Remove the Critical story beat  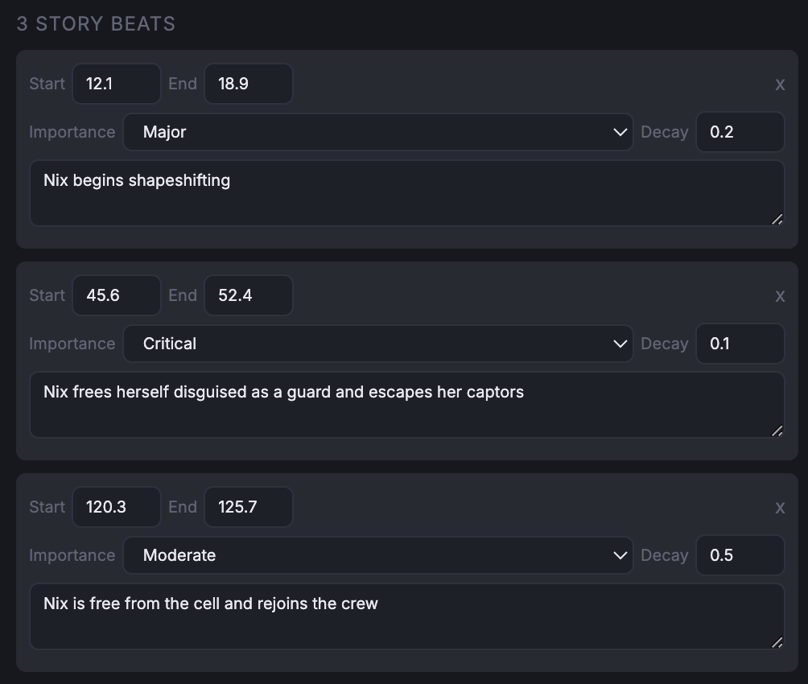coord(779,296)
